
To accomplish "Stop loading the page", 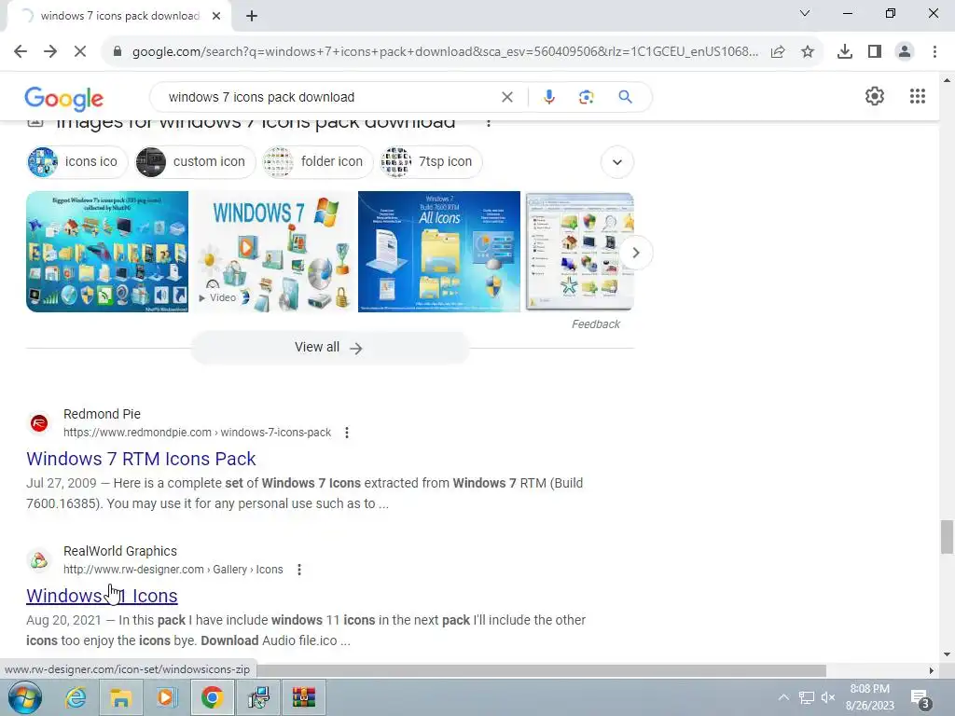I will point(80,52).
